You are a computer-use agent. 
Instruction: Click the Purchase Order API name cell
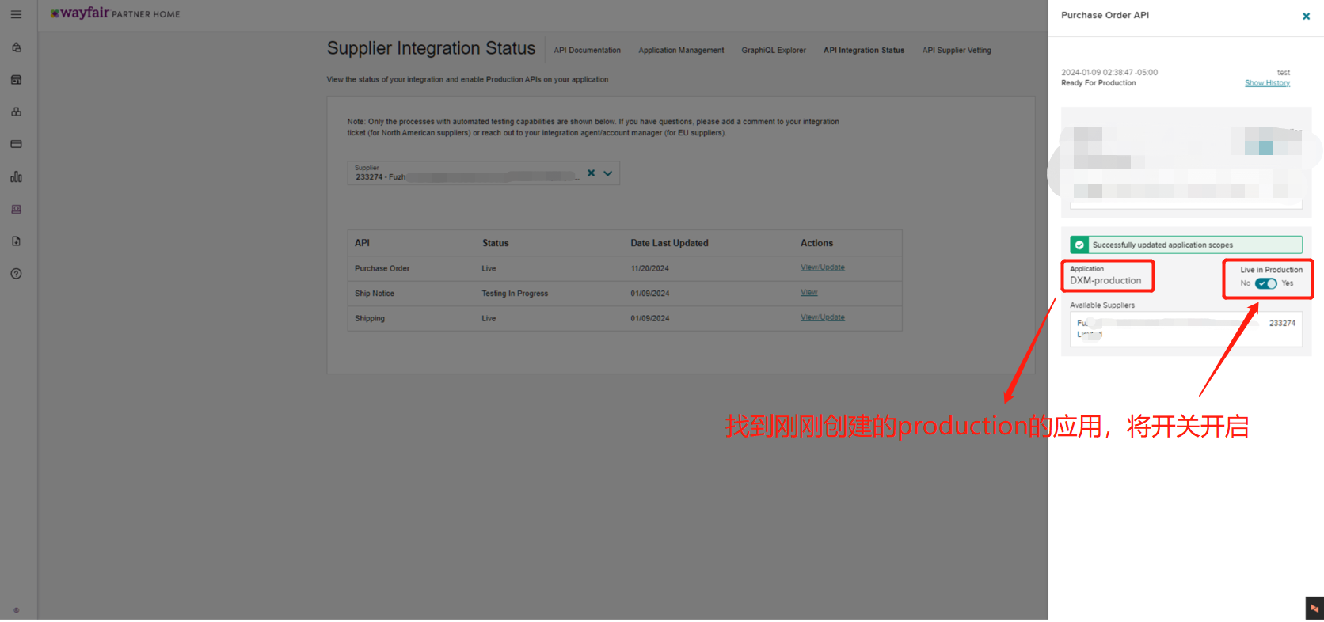click(x=382, y=268)
